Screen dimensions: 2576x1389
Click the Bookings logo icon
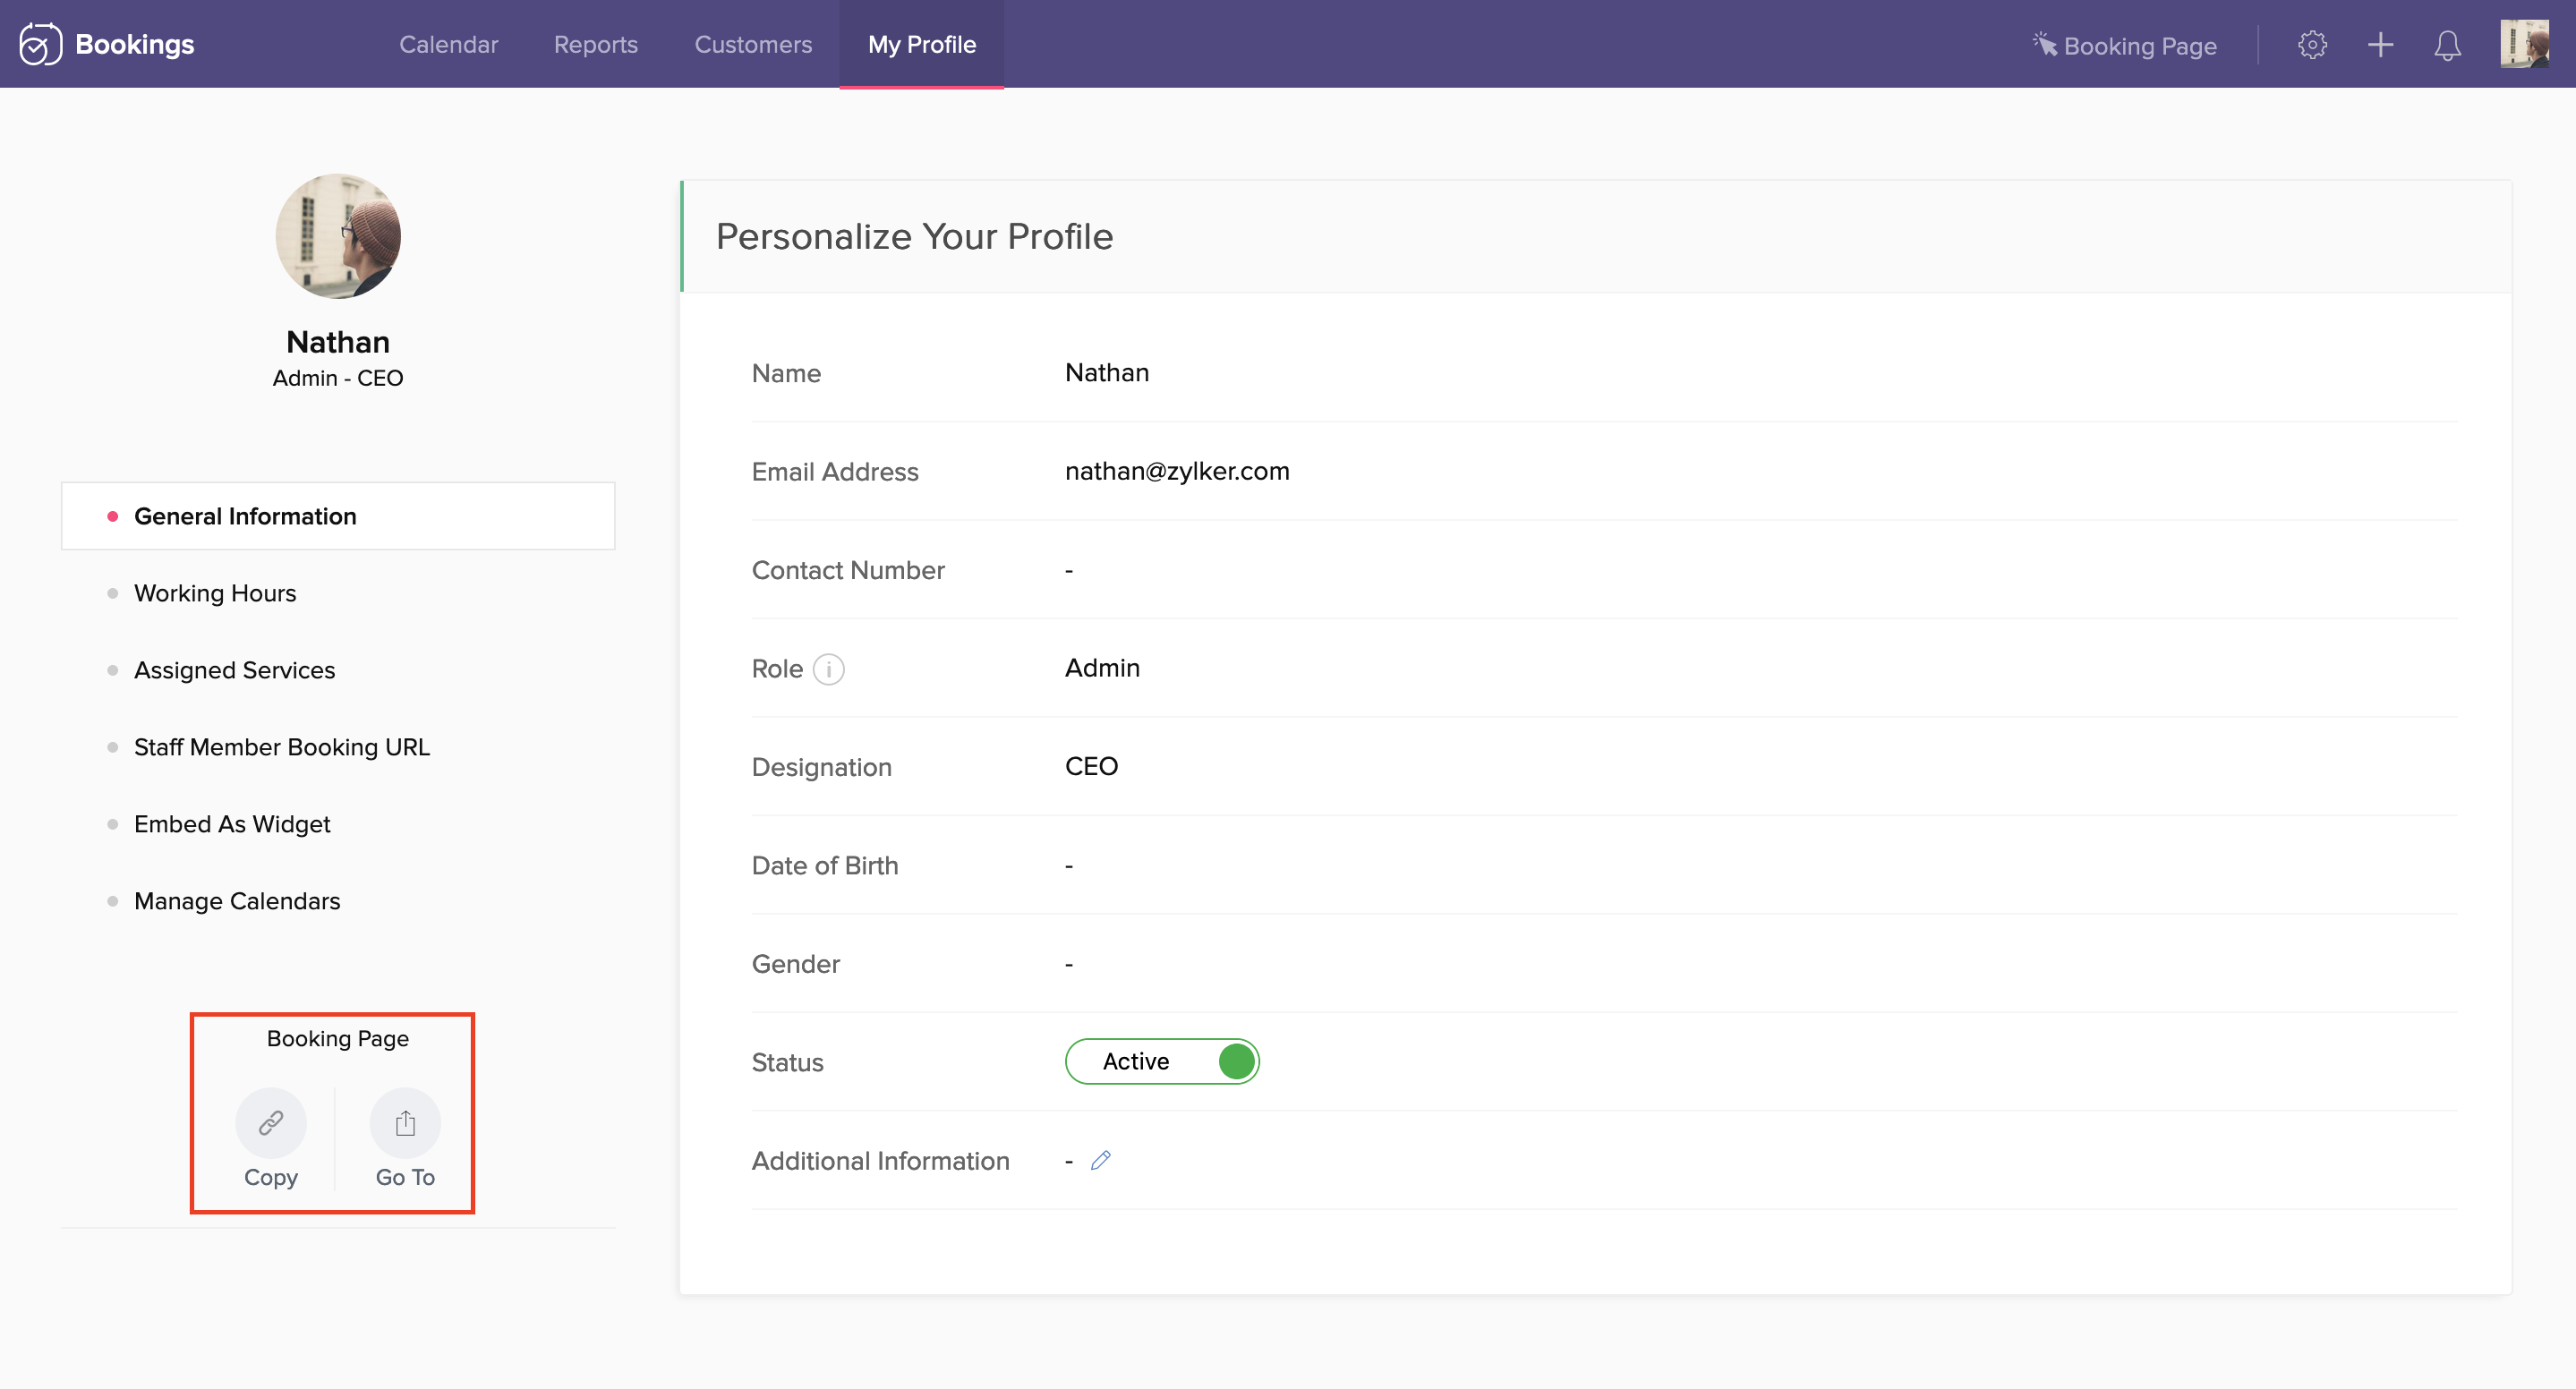coord(40,44)
